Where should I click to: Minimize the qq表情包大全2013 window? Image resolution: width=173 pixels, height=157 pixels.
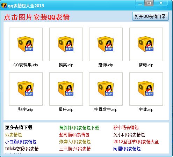(140, 3)
